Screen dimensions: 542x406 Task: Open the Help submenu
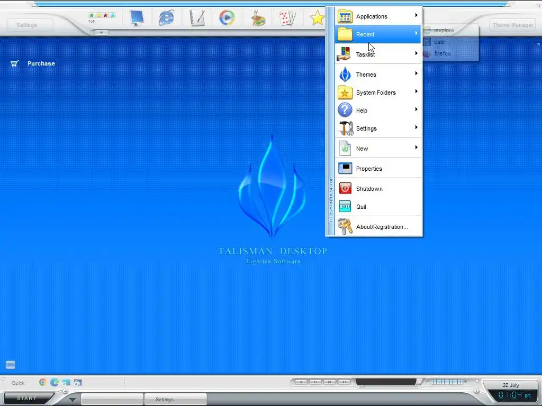point(378,110)
